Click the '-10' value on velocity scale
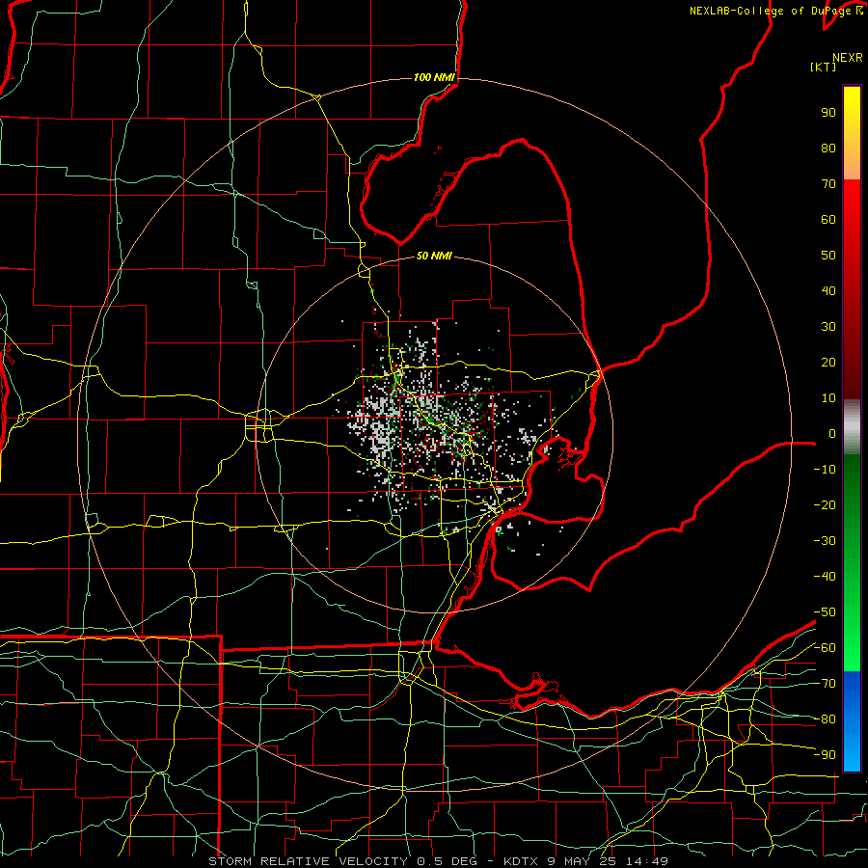 tap(825, 470)
